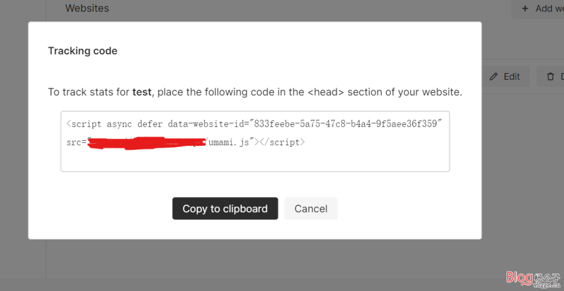Screen dimensions: 564x291
Task: Click the trash can delete icon
Action: (x=550, y=76)
